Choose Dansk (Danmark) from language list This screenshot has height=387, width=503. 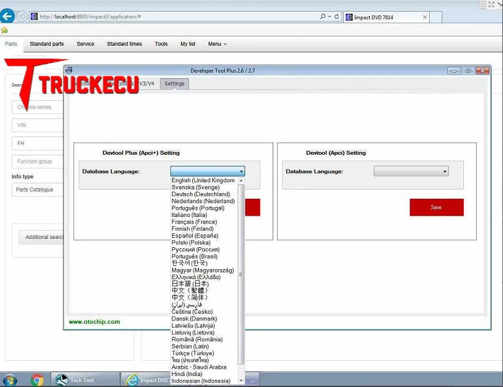204,319
